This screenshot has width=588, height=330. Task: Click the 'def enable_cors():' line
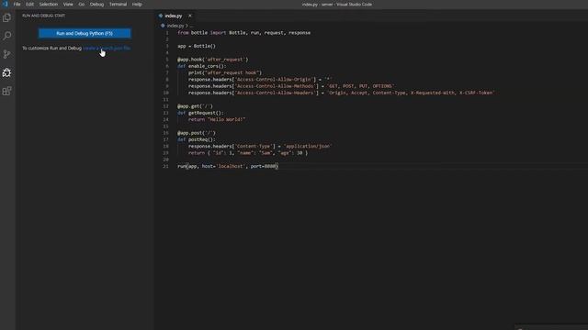pos(202,66)
